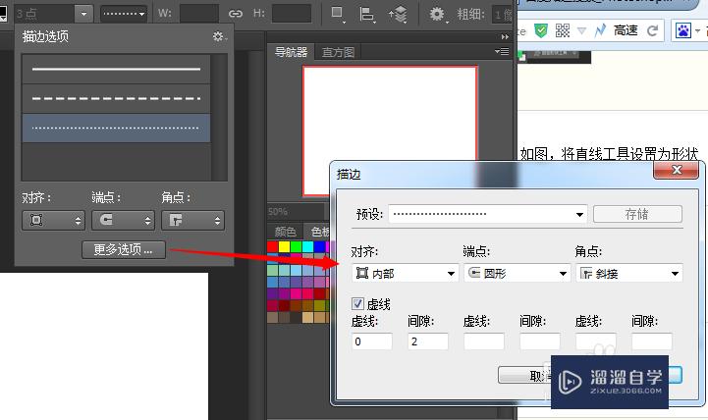The image size is (708, 420).
Task: Click the link width and height chain icon
Action: (236, 14)
